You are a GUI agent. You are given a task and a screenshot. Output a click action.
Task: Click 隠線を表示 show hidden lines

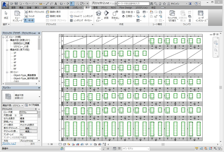(53, 12)
